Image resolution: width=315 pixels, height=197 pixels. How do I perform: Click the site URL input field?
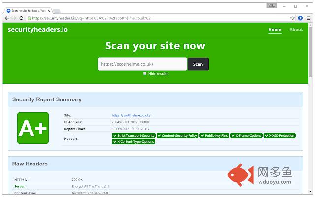pyautogui.click(x=142, y=64)
